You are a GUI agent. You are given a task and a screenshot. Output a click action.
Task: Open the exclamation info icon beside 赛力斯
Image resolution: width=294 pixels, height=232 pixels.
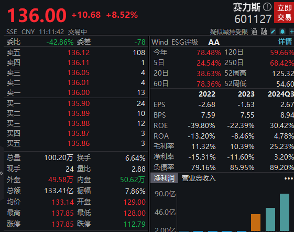pos(267,7)
